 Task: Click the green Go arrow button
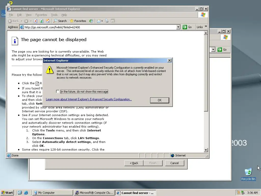pyautogui.click(x=185, y=27)
